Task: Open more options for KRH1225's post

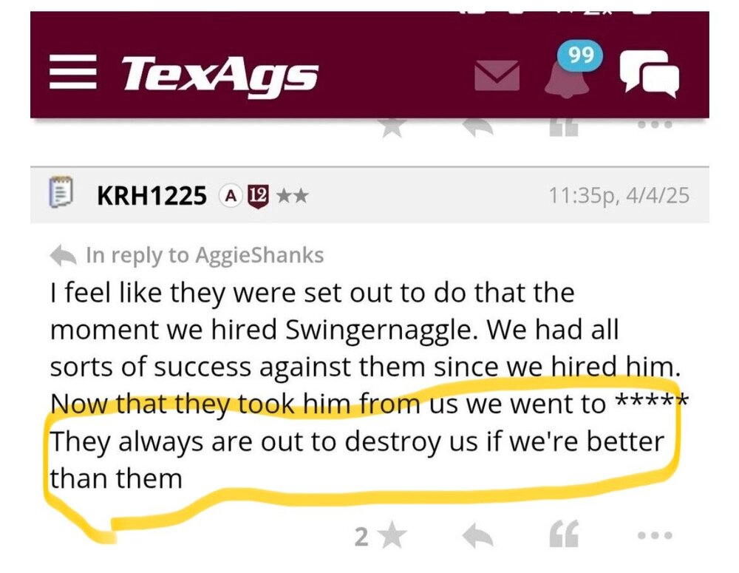Action: coord(655,535)
